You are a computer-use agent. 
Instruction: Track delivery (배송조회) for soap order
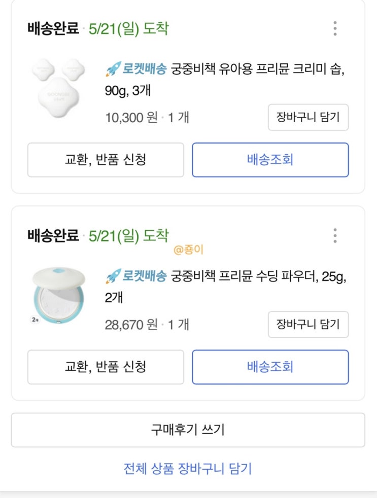(x=270, y=160)
